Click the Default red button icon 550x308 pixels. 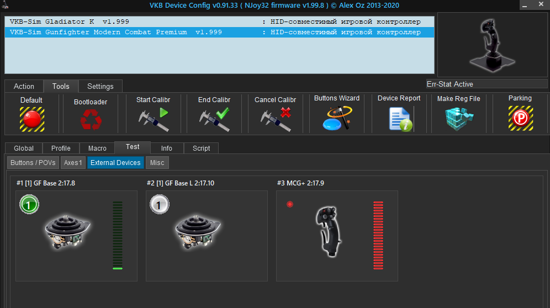[32, 119]
